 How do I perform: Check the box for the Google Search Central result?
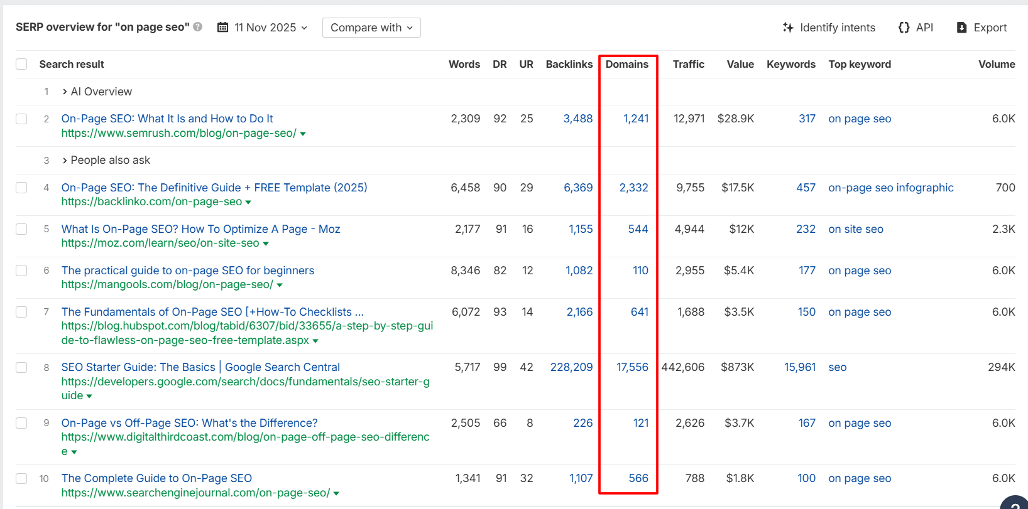[21, 367]
